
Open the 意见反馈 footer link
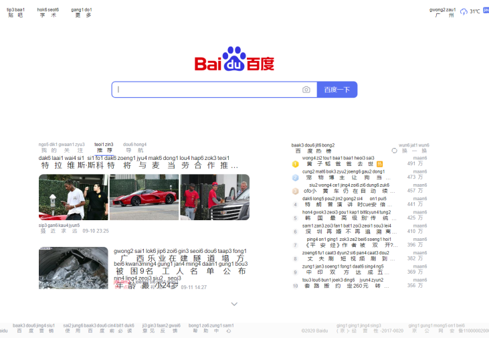161,329
